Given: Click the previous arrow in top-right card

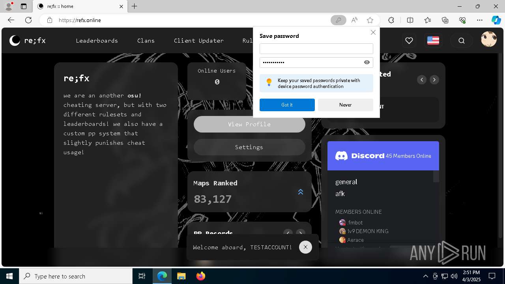Looking at the screenshot, I should pyautogui.click(x=422, y=80).
